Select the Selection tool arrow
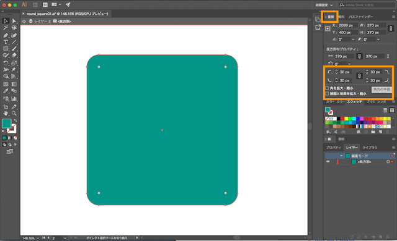Screen dimensions: 397x241 pyautogui.click(x=6, y=21)
